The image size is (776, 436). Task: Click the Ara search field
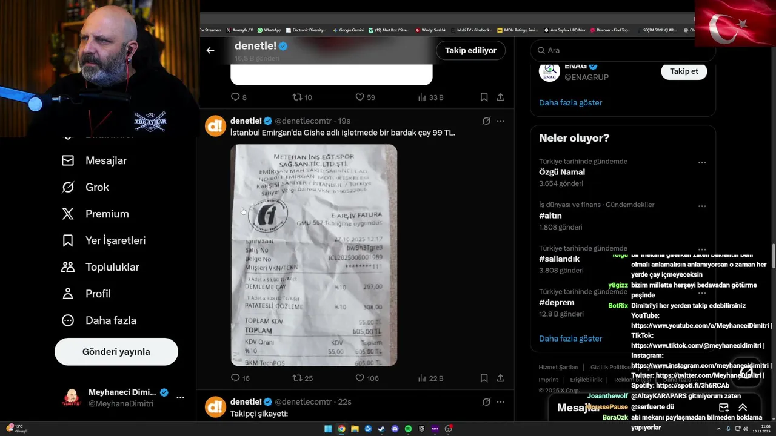(623, 50)
